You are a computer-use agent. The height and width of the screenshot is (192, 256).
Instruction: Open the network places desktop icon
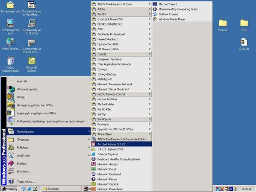tap(10, 44)
